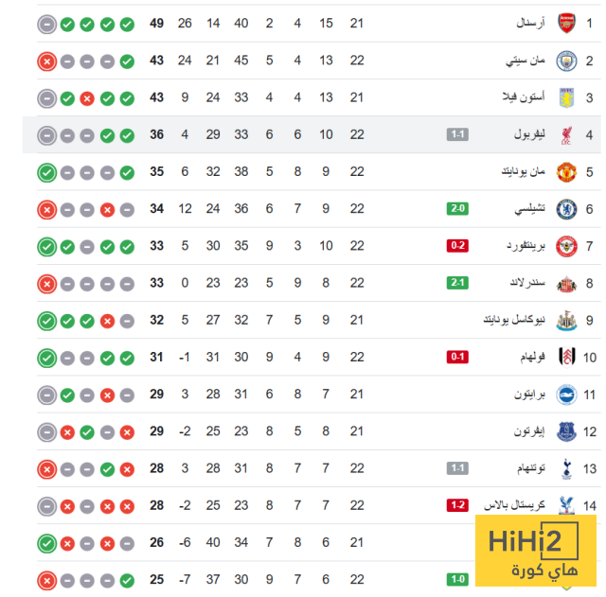Viewport: 606px width, 597px height.
Task: Click the برايتون team name
Action: (525, 395)
